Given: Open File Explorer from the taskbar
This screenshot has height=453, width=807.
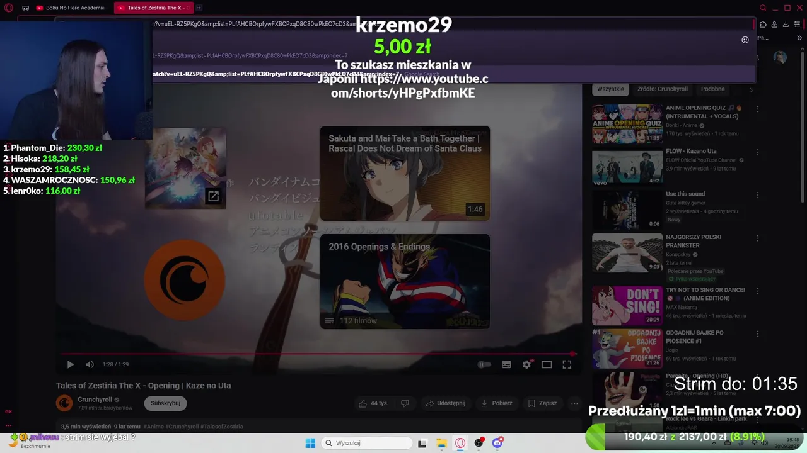Looking at the screenshot, I should (x=441, y=443).
